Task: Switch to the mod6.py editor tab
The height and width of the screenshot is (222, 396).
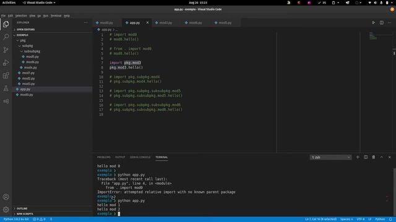Action: [x=196, y=23]
